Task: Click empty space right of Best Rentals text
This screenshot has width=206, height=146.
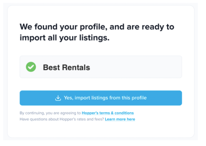Action: pos(136,67)
